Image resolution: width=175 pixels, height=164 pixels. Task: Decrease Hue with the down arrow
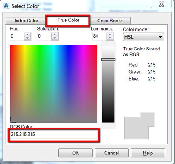[x=28, y=38]
